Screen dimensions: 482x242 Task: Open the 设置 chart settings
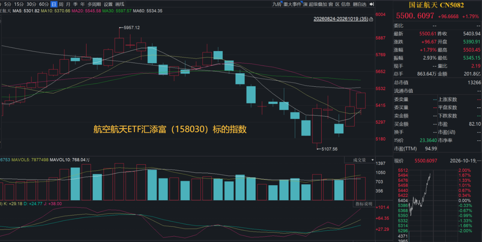point(108,4)
